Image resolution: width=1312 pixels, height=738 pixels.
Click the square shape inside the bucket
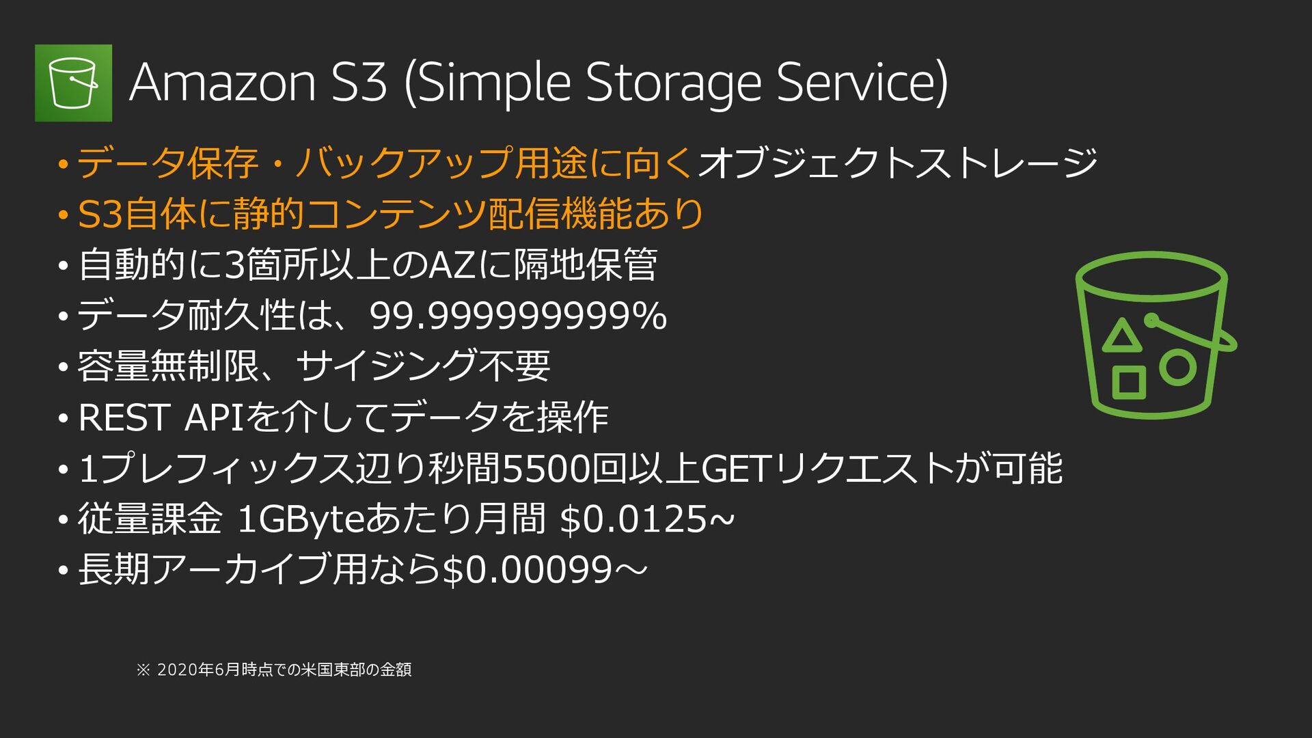point(1129,382)
